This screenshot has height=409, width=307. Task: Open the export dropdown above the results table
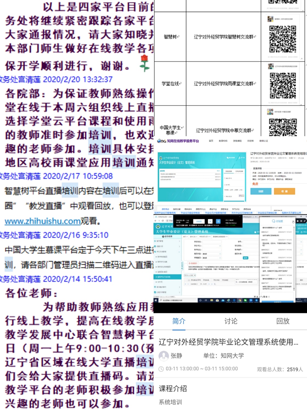[190, 275]
